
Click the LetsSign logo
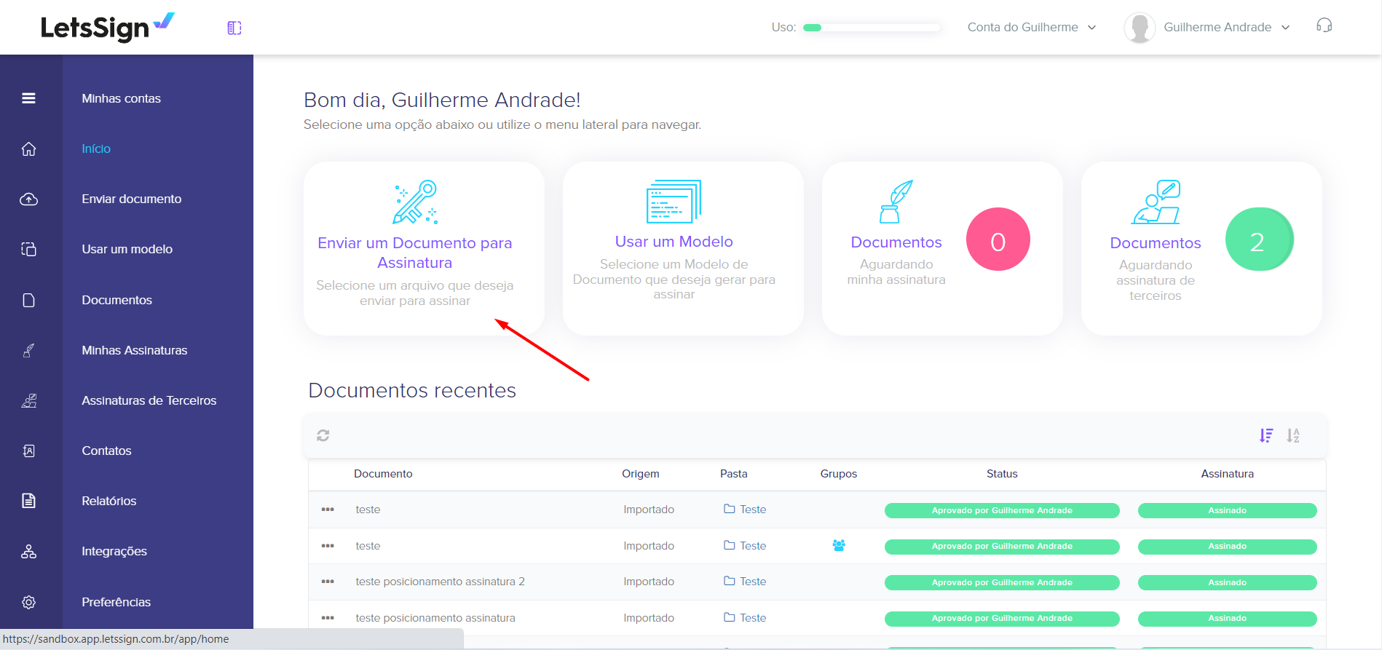pyautogui.click(x=108, y=27)
